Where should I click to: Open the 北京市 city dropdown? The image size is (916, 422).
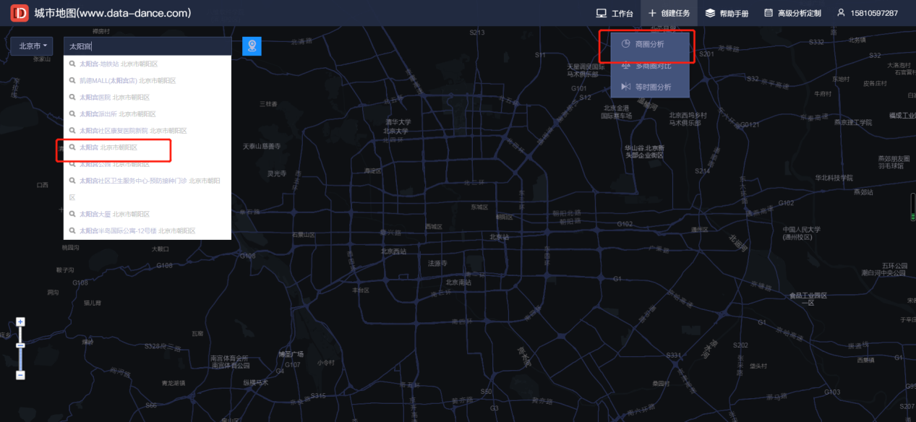(x=32, y=46)
